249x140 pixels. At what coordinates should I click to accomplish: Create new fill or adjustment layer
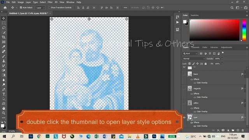[228, 130]
